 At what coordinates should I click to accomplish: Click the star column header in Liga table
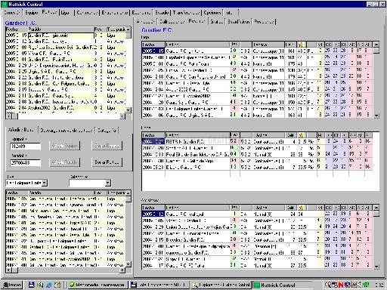(x=301, y=45)
